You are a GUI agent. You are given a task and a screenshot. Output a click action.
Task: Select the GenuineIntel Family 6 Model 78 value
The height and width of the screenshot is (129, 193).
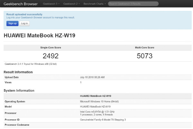(x=103, y=120)
